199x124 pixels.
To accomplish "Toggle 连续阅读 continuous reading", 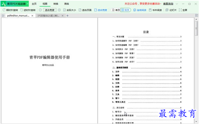I will point(140,10).
